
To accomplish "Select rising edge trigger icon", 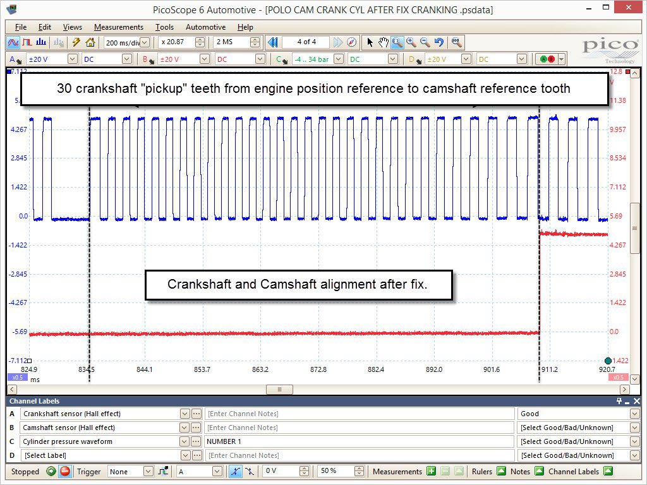I will coord(235,471).
